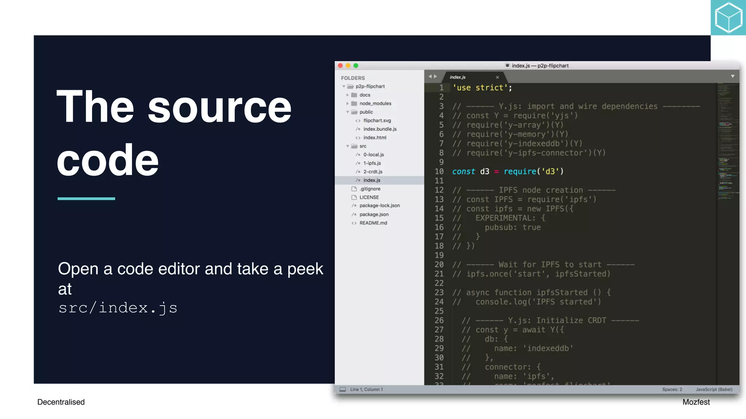Click the node_modules folder icon
Image resolution: width=746 pixels, height=419 pixels.
pyautogui.click(x=354, y=104)
